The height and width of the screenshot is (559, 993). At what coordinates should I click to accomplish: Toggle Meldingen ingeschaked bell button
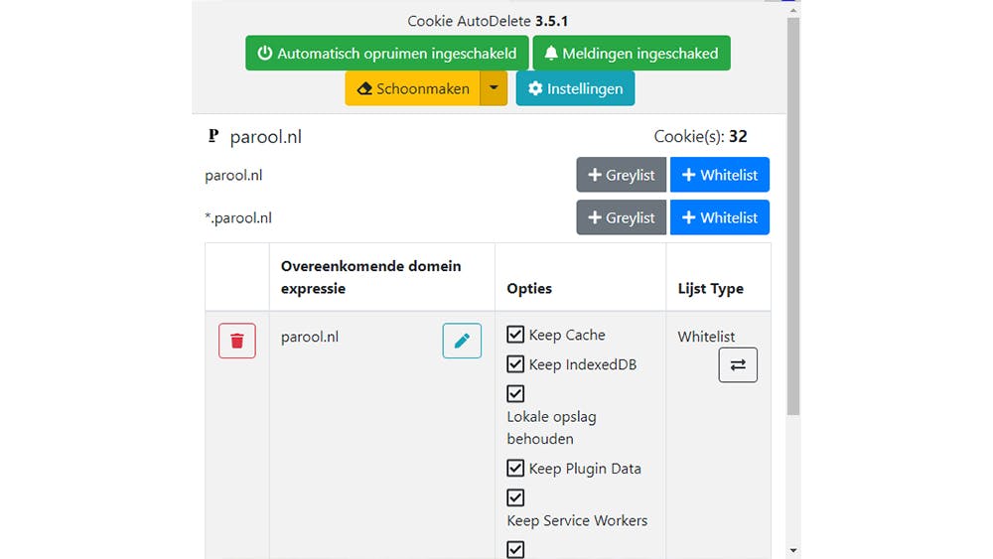(x=632, y=54)
